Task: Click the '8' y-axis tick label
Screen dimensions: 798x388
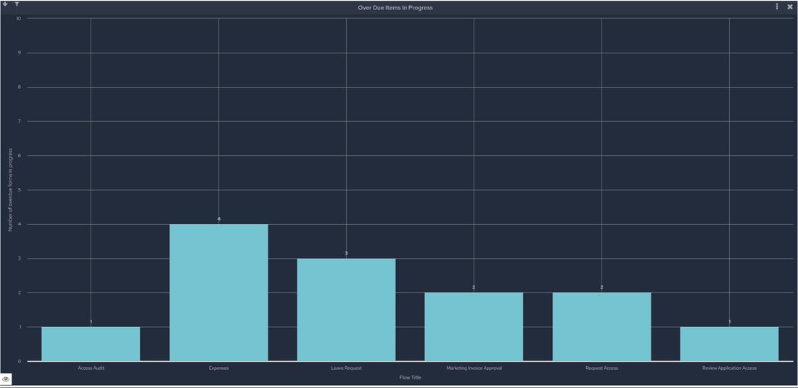Action: (20, 87)
